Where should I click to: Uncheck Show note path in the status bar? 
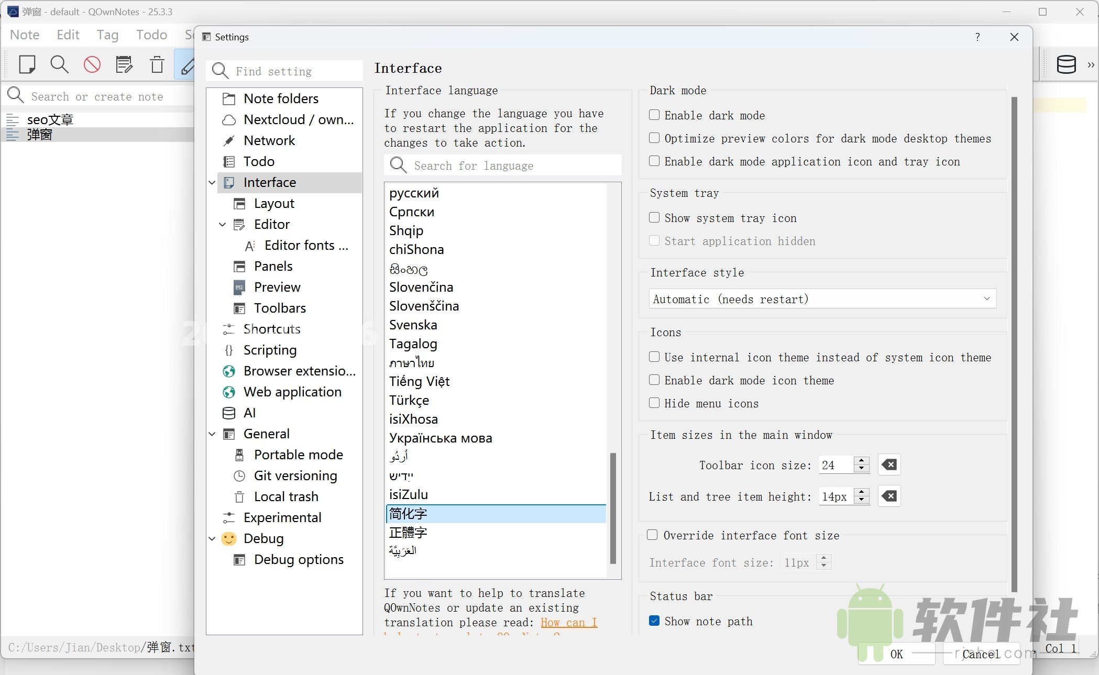(x=654, y=621)
